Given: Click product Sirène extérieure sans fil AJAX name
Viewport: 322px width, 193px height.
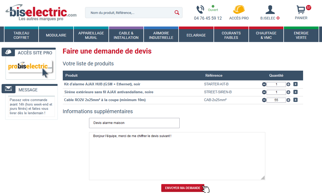Looking at the screenshot, I should (109, 92).
